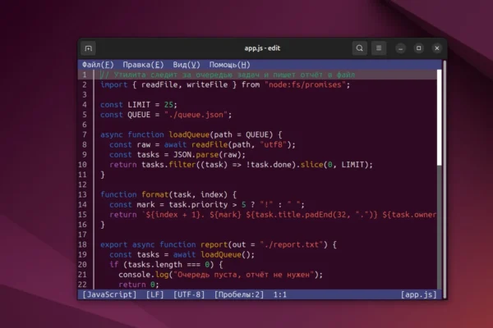This screenshot has height=328, width=493.
Task: Click report function name on line 18
Action: 214,244
